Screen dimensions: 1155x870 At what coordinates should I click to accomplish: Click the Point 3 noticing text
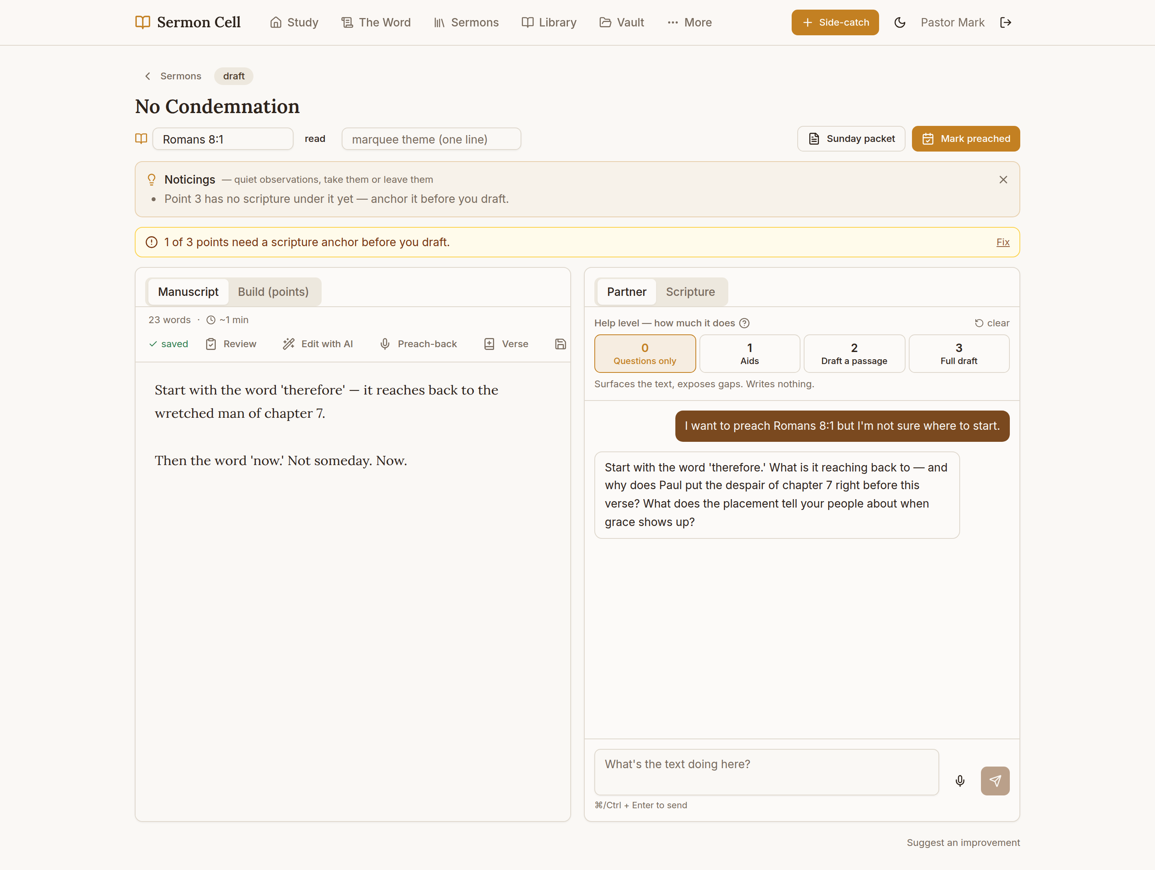(x=336, y=199)
